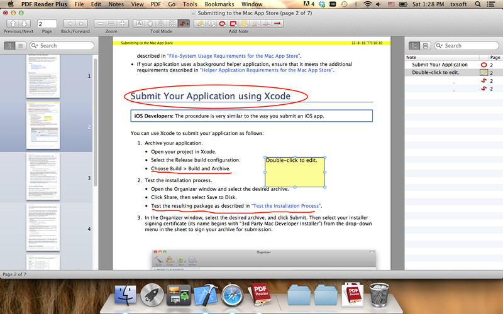Open the Tools menu

click(190, 4)
